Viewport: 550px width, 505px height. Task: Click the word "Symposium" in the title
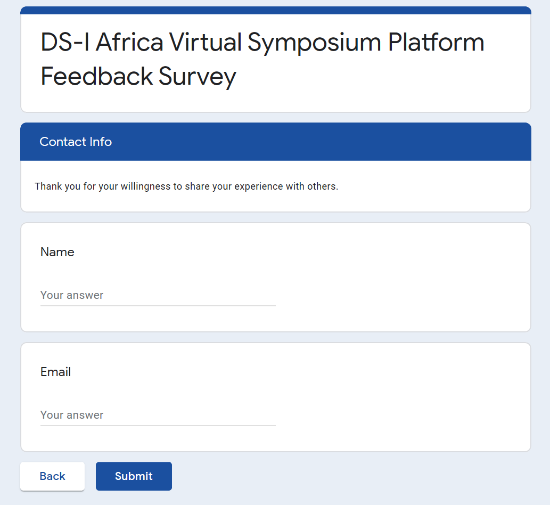pos(315,43)
